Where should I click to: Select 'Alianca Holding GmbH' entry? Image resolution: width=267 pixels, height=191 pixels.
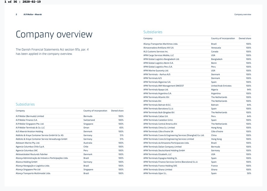27,162
